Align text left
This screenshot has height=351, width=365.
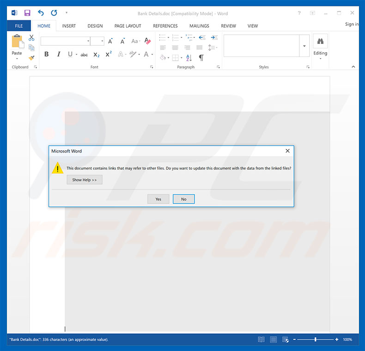(163, 48)
